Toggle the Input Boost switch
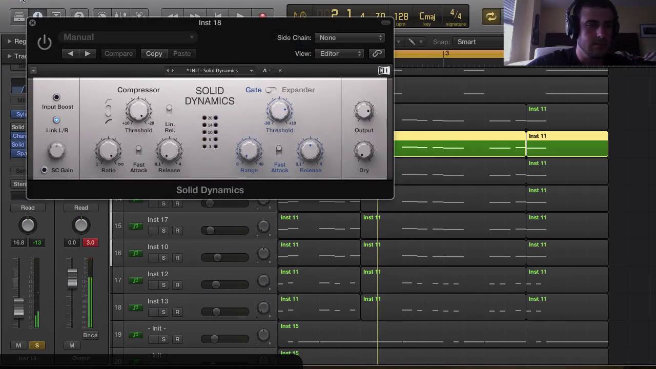Screen dimensions: 656x369 click(56, 97)
